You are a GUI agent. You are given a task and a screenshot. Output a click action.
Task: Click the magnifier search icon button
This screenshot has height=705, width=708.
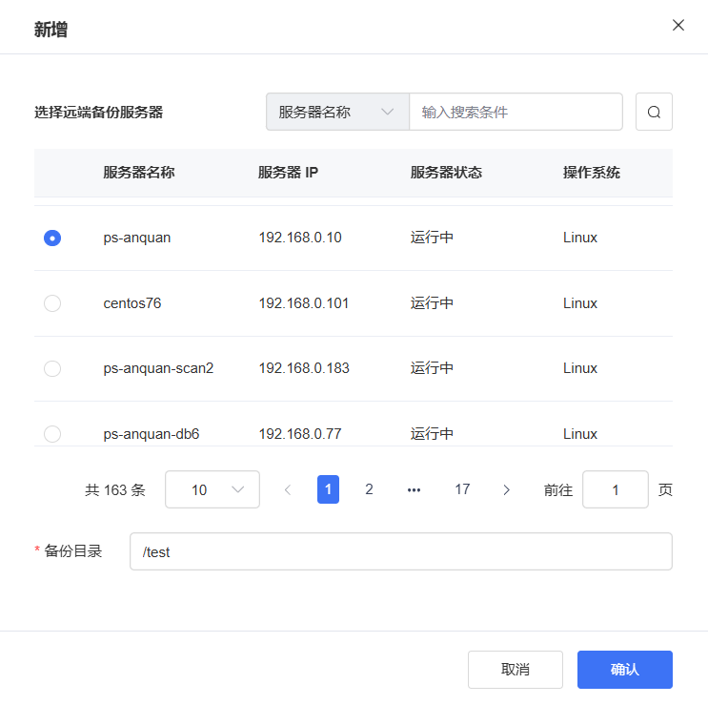(x=654, y=112)
